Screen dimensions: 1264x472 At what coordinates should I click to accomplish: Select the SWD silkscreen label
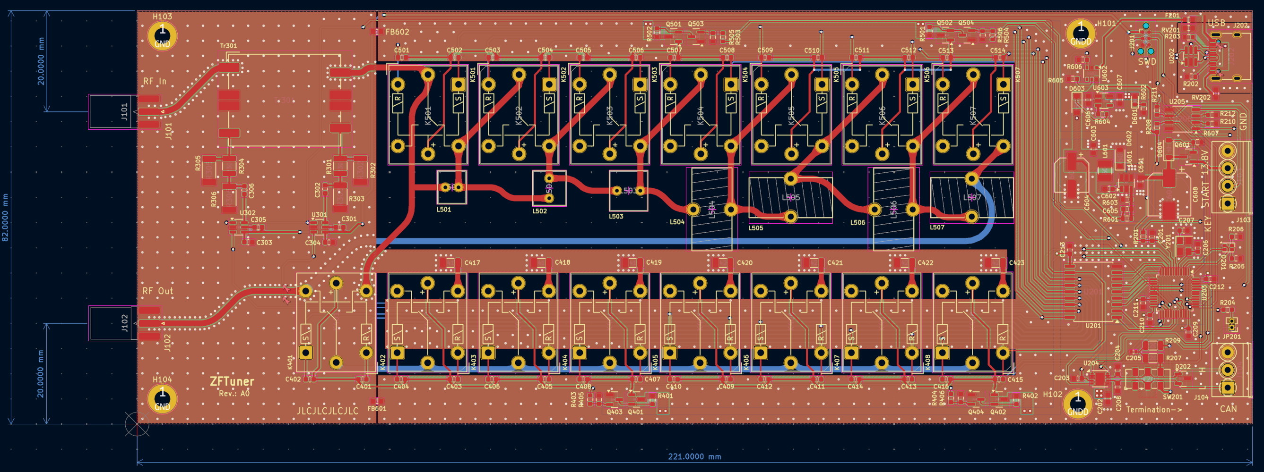[x=1147, y=62]
